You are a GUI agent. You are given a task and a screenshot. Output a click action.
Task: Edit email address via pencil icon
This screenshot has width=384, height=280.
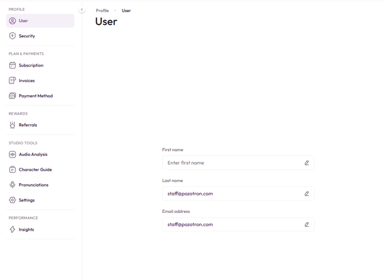tap(307, 225)
